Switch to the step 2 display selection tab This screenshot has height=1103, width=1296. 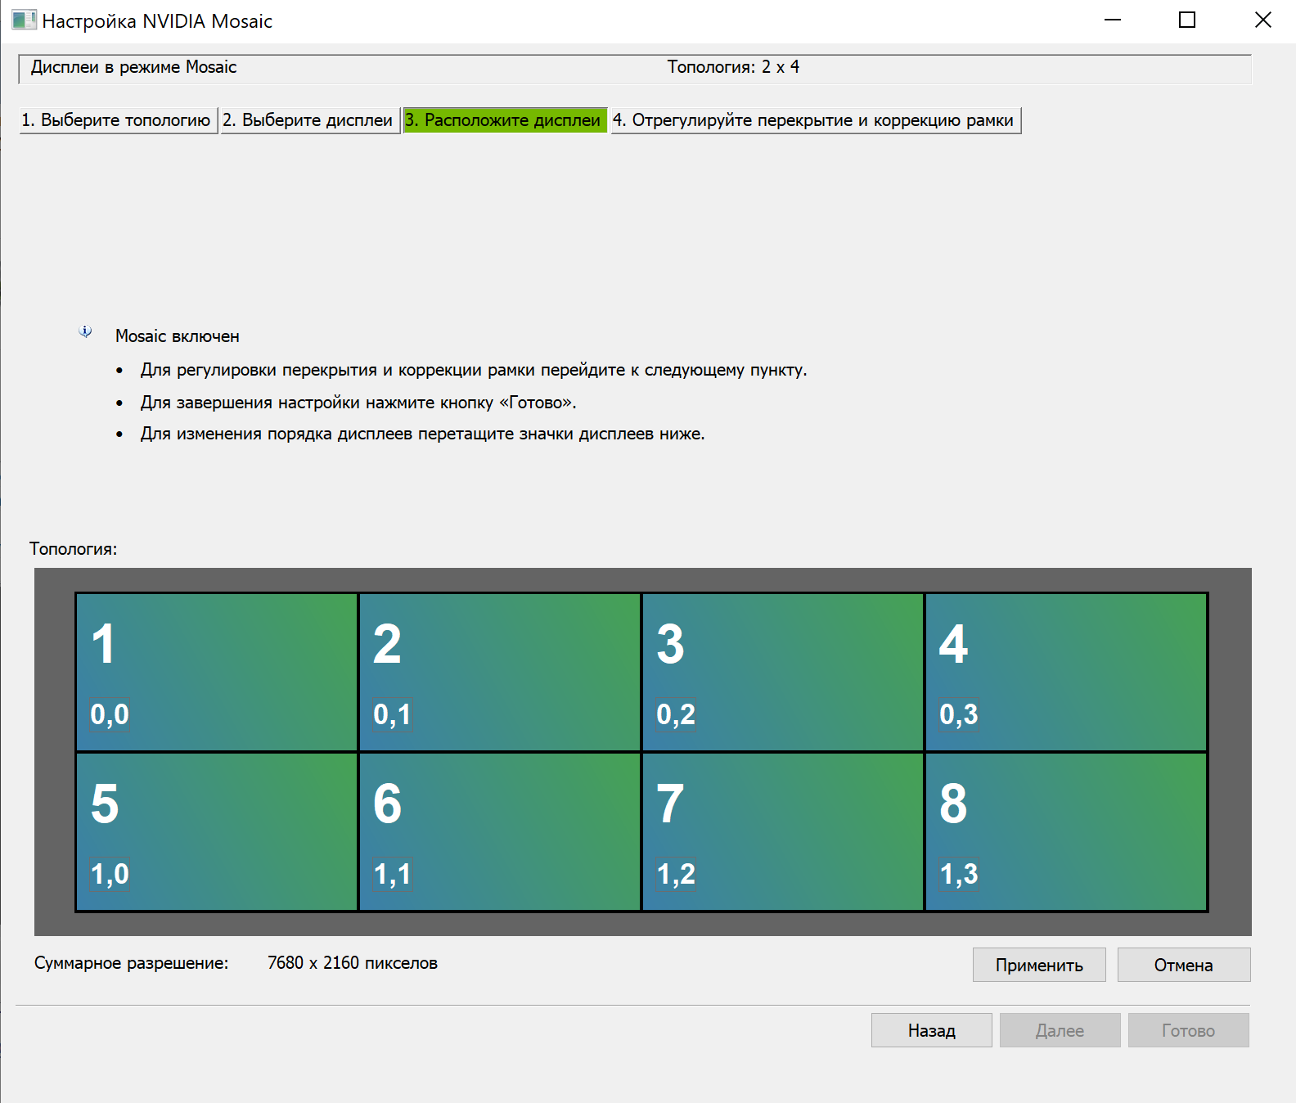(310, 120)
